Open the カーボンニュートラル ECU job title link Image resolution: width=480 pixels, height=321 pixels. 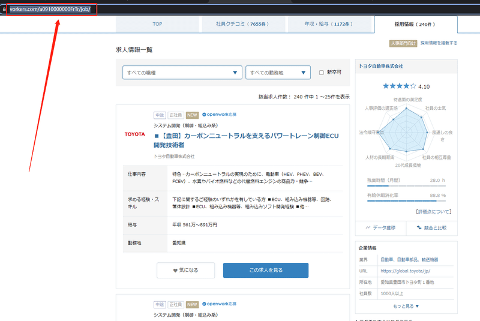(247, 140)
